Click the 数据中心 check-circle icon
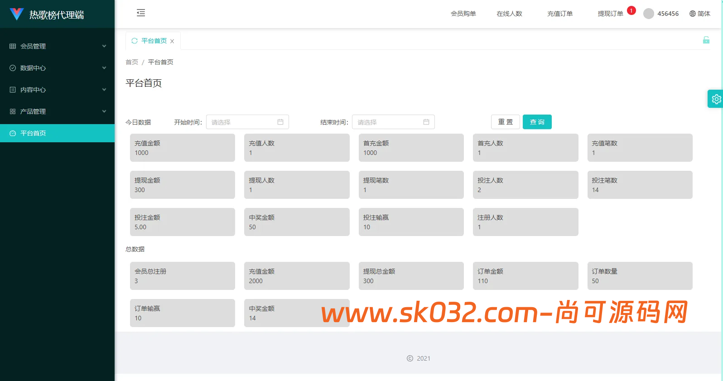Image resolution: width=723 pixels, height=381 pixels. [x=13, y=68]
